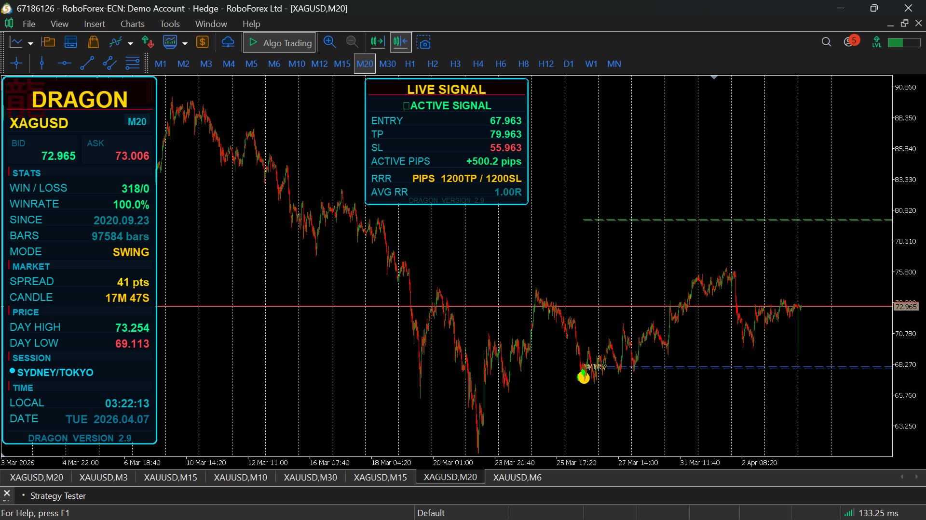This screenshot has height=520, width=926.
Task: Toggle chart Auto Scroll button
Action: tap(378, 42)
